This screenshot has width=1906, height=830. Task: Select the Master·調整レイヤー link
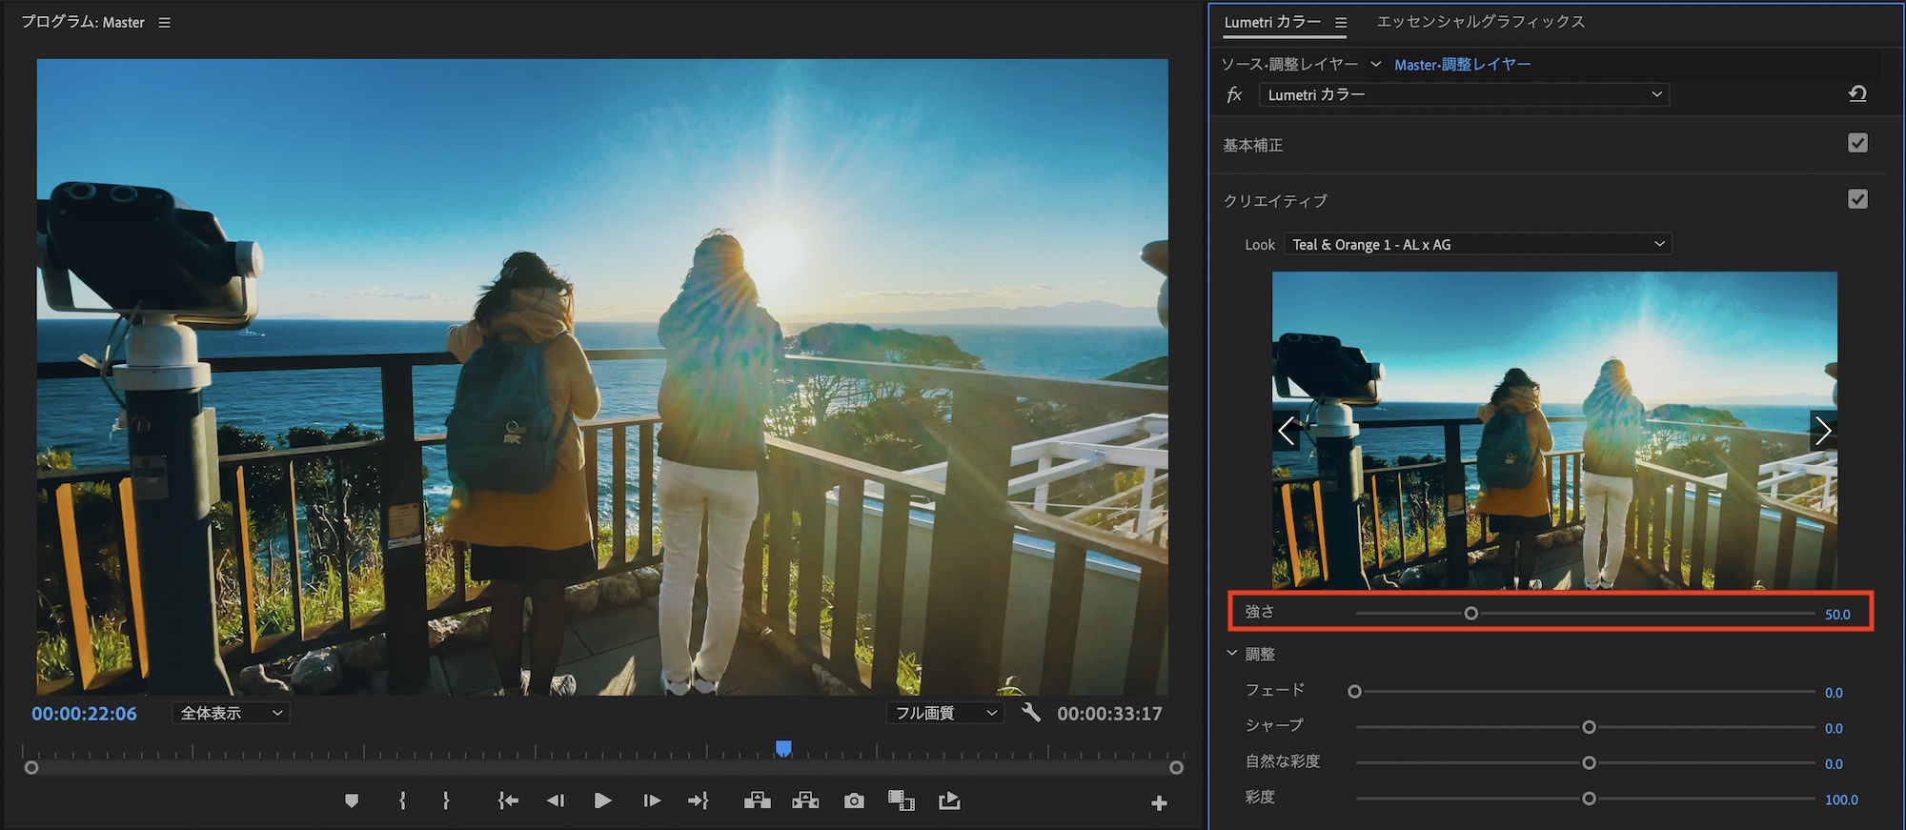[x=1462, y=65]
